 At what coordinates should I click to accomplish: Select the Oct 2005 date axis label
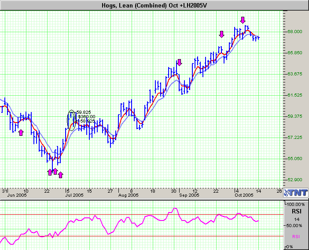click(244, 194)
